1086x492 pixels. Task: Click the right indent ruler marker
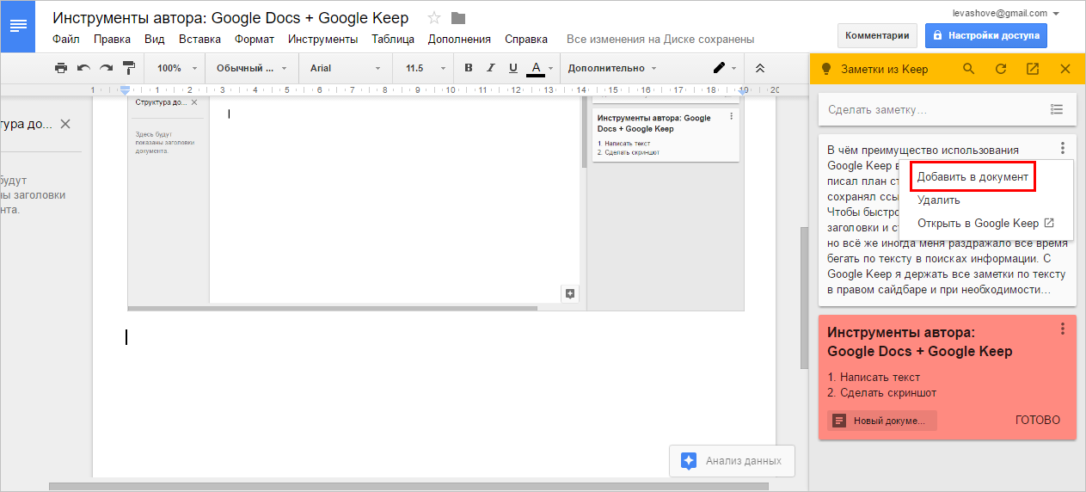coord(744,90)
